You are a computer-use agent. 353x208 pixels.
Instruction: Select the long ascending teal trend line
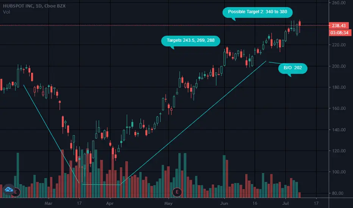point(194,123)
